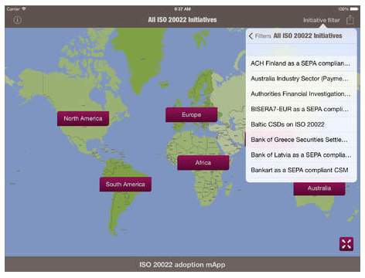Select Bankart as a SEPA compliant CSM
Viewport: 365px width, 278px height.
[x=302, y=170]
